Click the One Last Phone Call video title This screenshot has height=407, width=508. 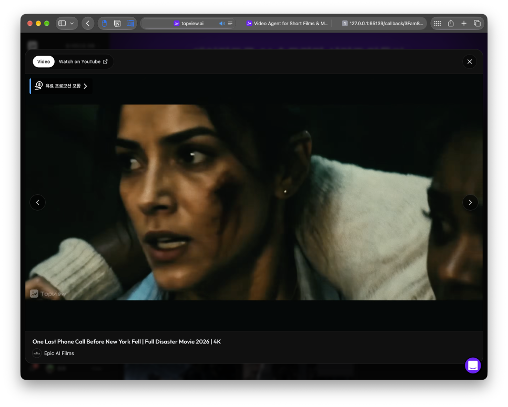pos(126,341)
